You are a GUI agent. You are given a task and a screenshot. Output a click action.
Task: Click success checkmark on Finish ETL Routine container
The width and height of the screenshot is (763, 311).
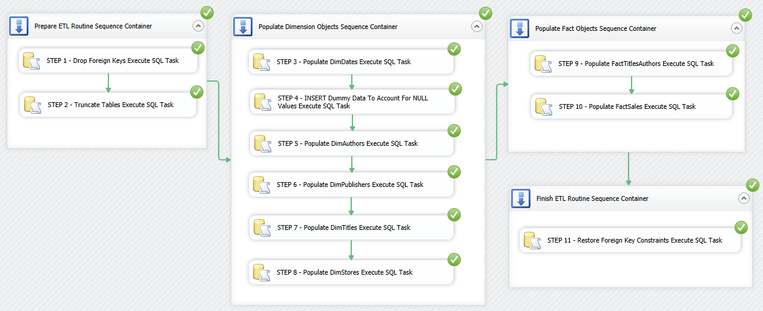click(753, 185)
